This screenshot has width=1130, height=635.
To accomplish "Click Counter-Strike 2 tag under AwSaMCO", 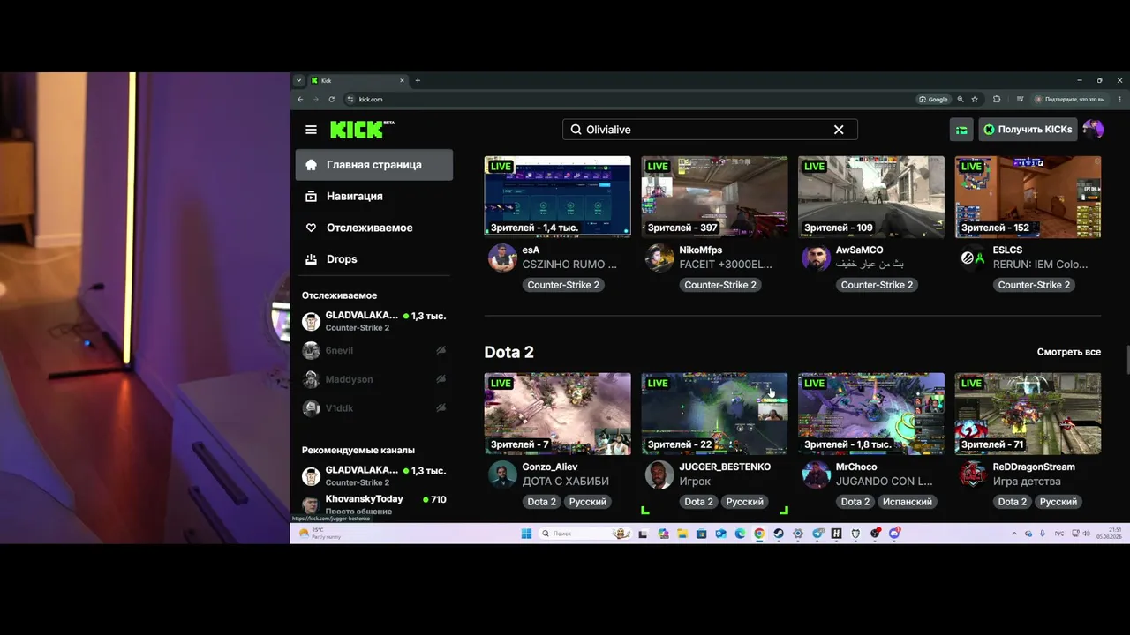I will (x=877, y=285).
